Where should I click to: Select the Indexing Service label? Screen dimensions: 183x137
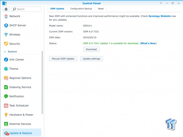coord(20,87)
